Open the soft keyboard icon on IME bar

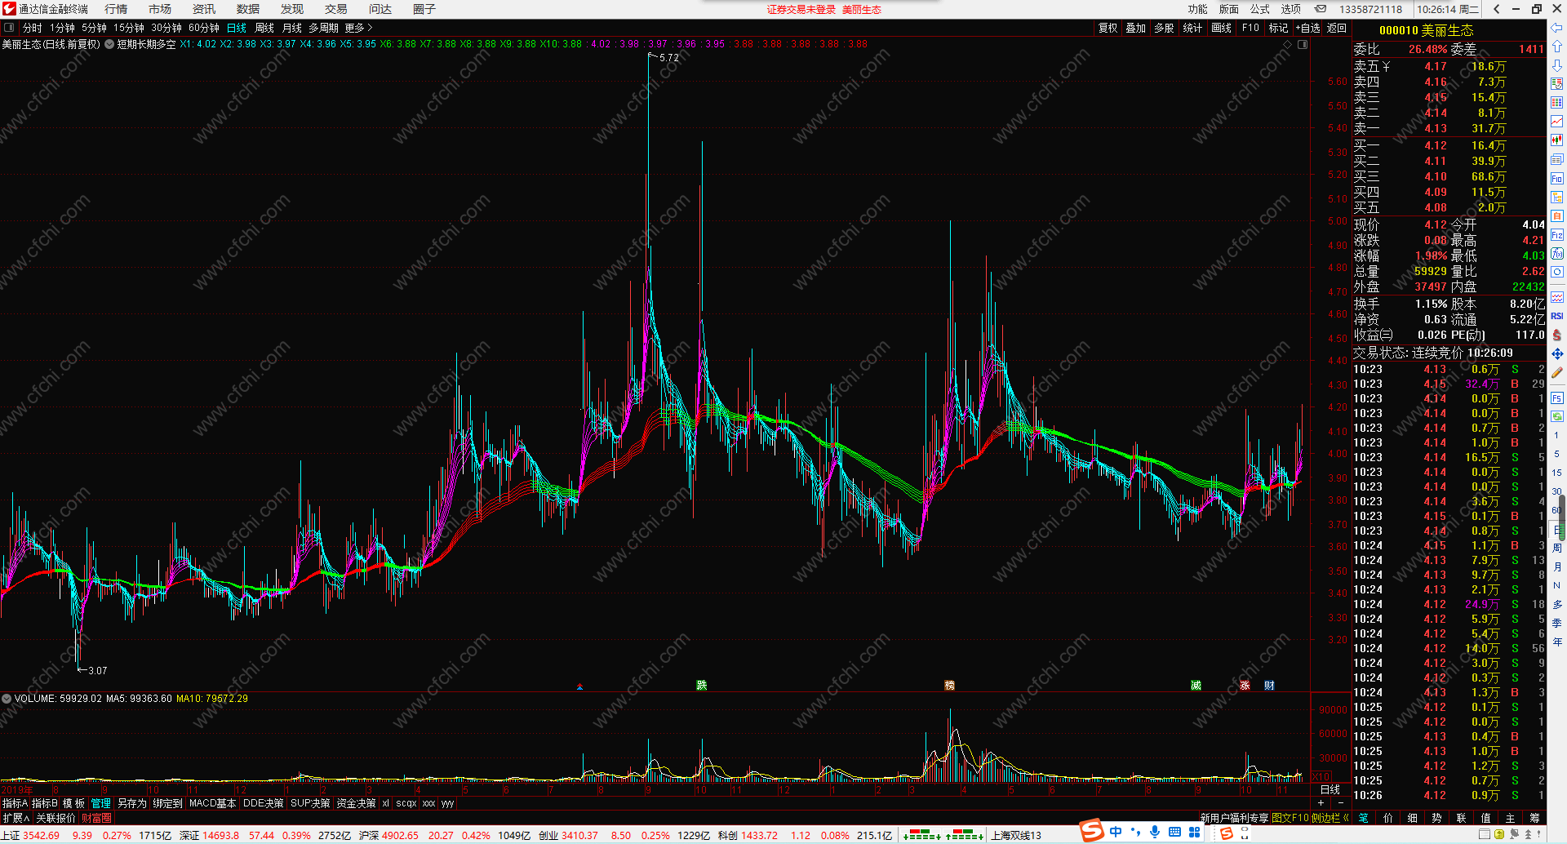(x=1174, y=832)
